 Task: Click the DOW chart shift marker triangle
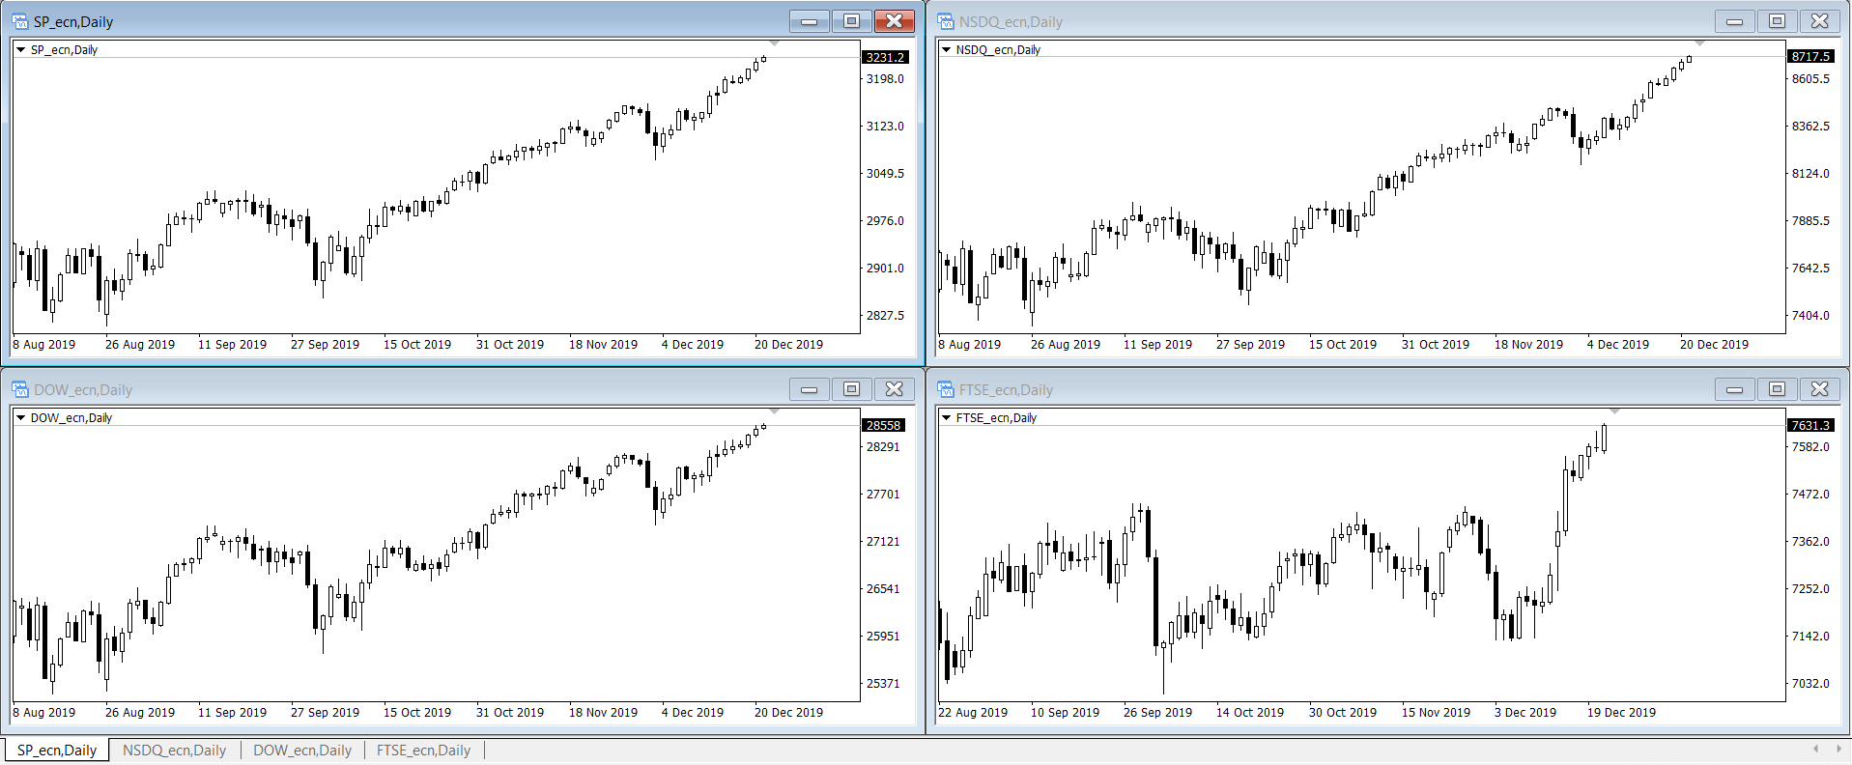pyautogui.click(x=774, y=411)
